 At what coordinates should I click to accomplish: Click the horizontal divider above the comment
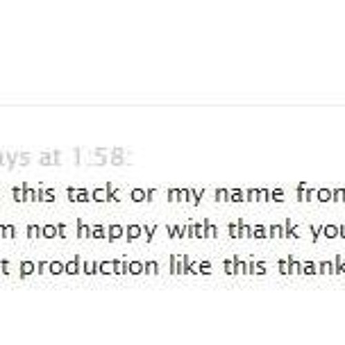pyautogui.click(x=172, y=106)
